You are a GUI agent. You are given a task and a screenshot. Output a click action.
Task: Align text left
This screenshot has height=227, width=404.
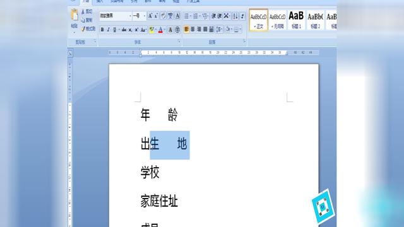[x=187, y=30]
